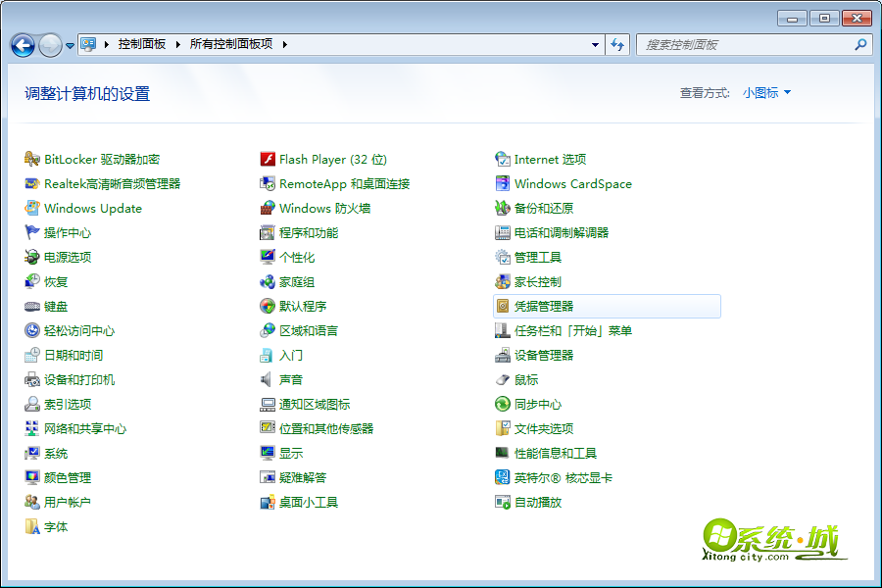The width and height of the screenshot is (882, 588).
Task: Expand the recent pages arrow beside forward button
Action: click(x=70, y=45)
